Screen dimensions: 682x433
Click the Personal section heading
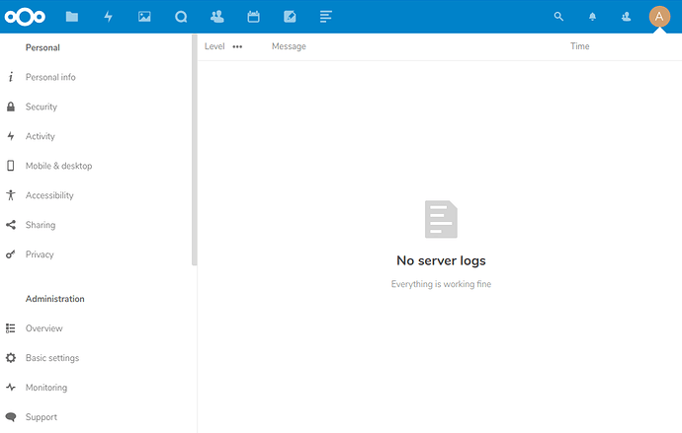(43, 47)
